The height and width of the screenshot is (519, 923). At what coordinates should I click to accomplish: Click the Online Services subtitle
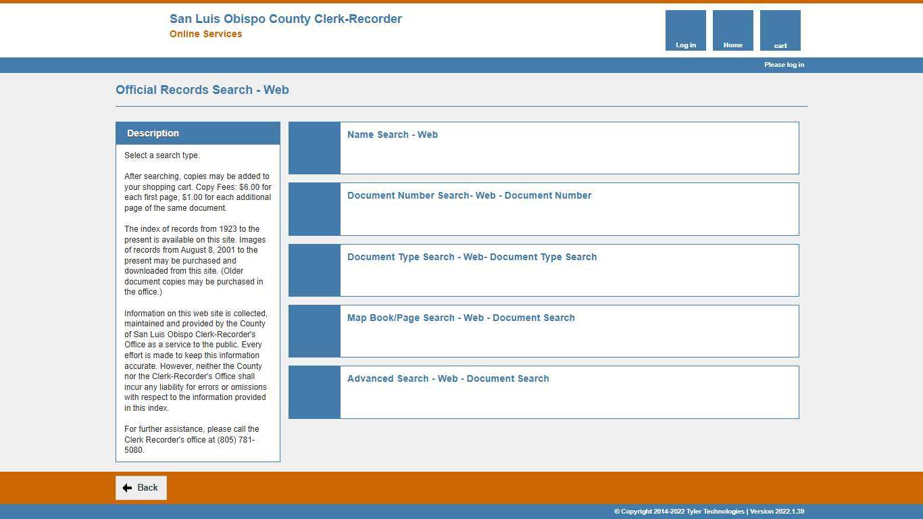click(x=205, y=34)
